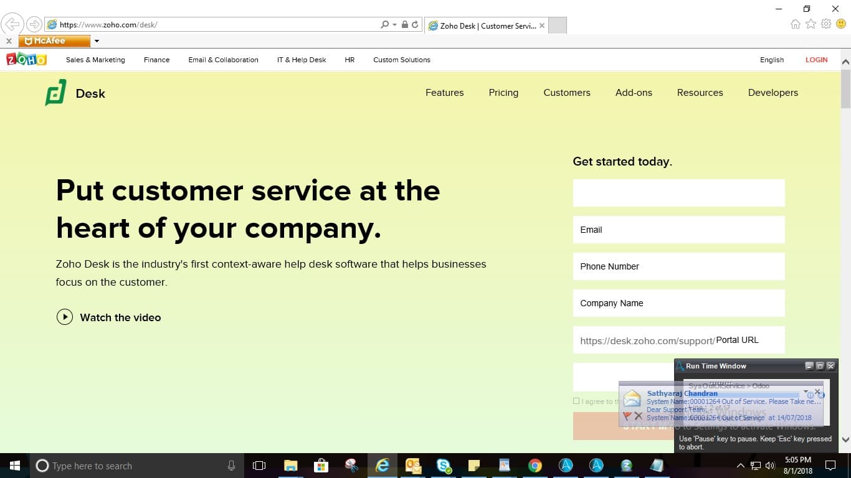Tick the 'I agree' terms checkbox

pyautogui.click(x=576, y=401)
